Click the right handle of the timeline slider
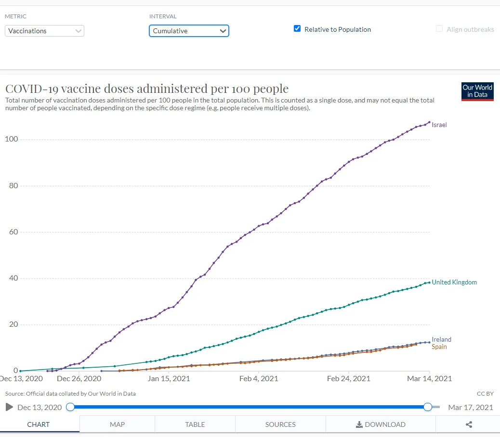The width and height of the screenshot is (500, 437). (428, 407)
